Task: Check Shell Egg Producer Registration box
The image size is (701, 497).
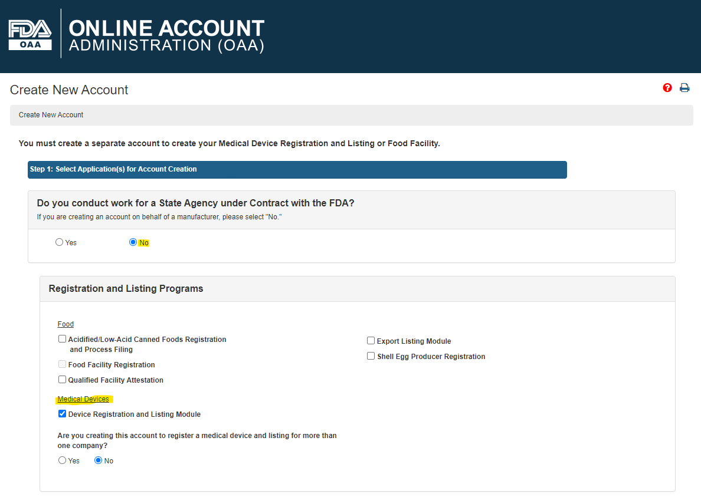Action: [371, 356]
